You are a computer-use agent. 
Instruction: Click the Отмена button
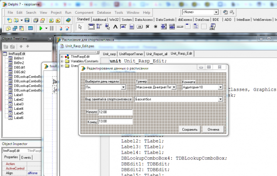click(213, 129)
